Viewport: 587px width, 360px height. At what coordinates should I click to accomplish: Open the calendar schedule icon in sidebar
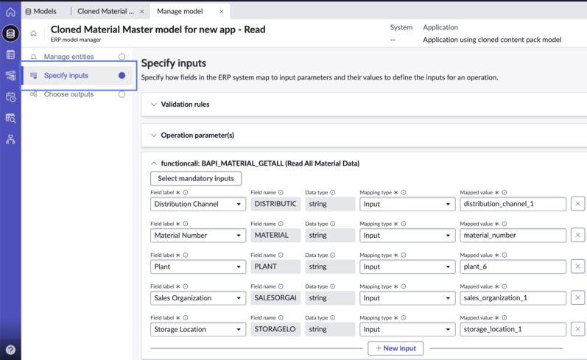(10, 97)
